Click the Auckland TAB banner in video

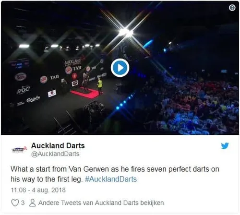click(74, 66)
